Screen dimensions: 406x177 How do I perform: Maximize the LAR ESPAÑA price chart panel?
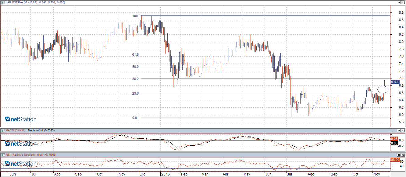tap(399, 2)
